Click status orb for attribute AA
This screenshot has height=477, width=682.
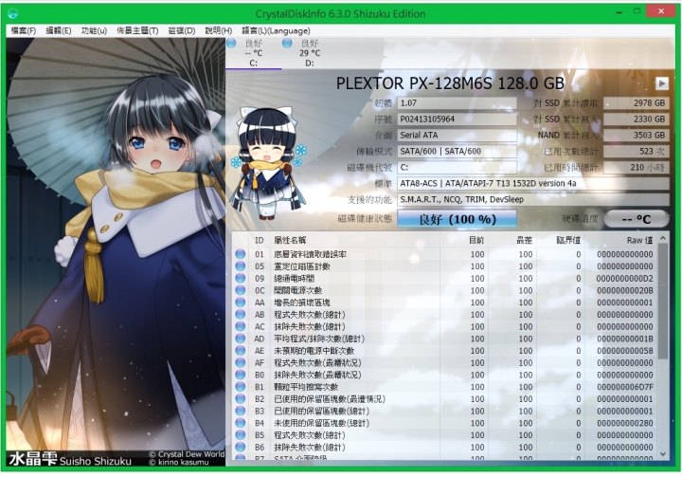tap(240, 303)
